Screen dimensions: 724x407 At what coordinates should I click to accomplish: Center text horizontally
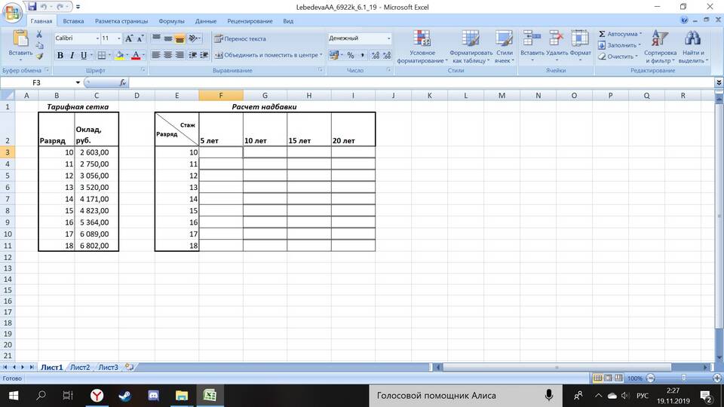(x=168, y=55)
